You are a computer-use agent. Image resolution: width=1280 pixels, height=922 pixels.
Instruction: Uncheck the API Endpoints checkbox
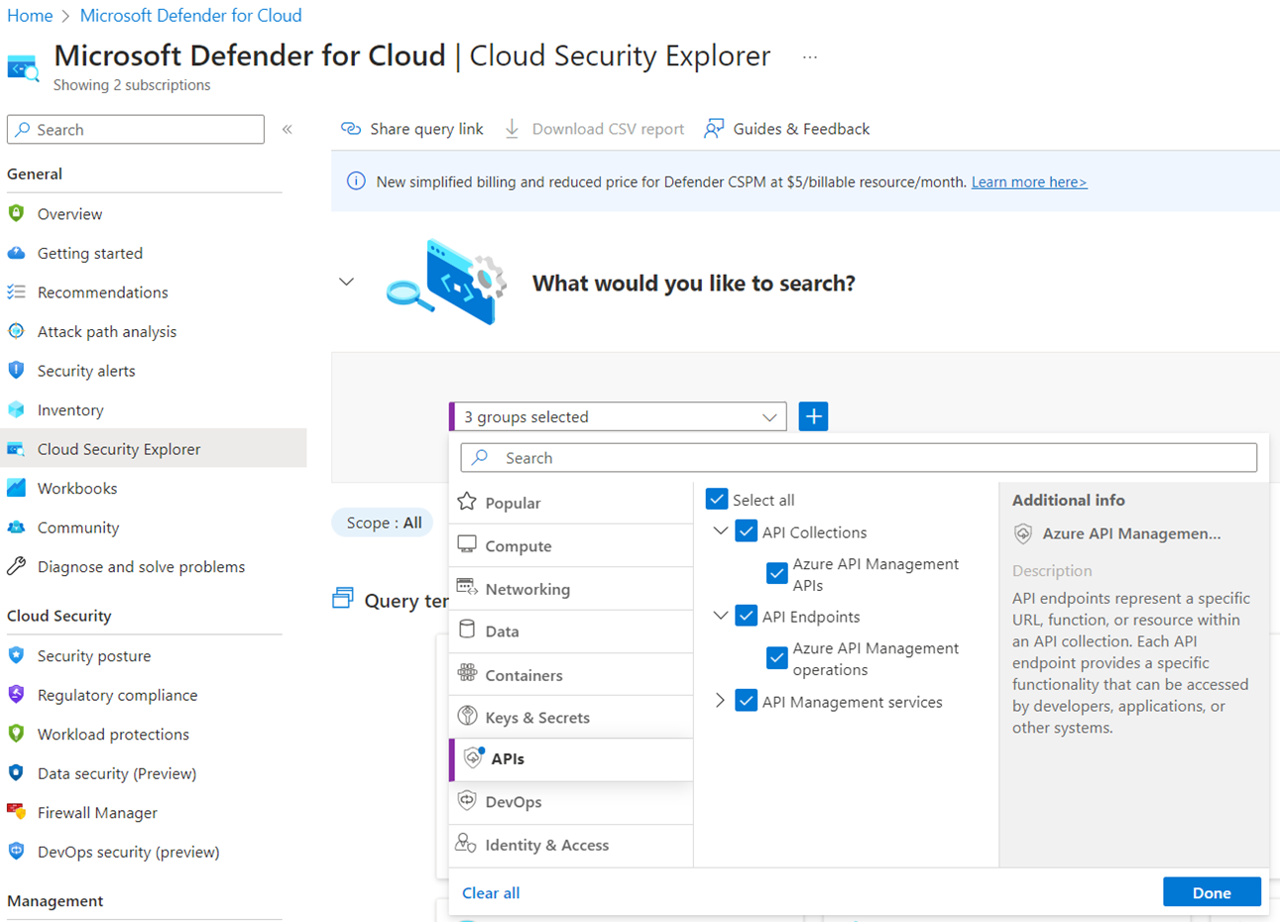(x=747, y=616)
